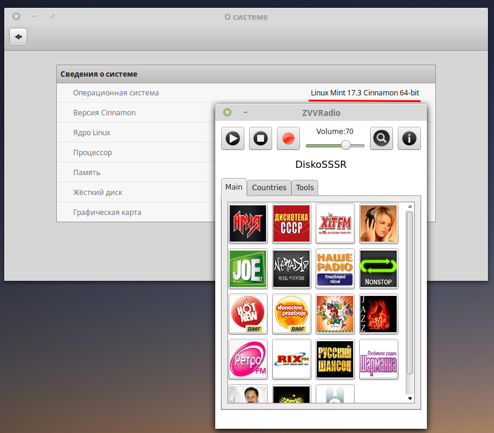Go back in the О системе window
Image resolution: width=494 pixels, height=433 pixels.
coord(18,37)
